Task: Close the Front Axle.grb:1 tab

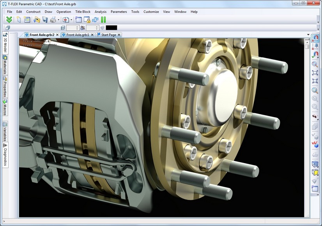Action: (x=93, y=35)
